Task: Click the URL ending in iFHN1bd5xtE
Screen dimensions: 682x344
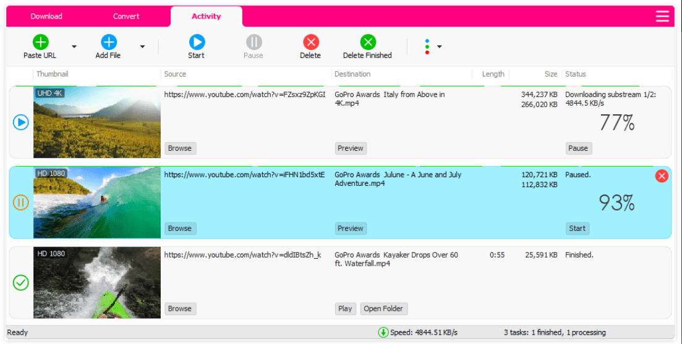Action: (244, 175)
